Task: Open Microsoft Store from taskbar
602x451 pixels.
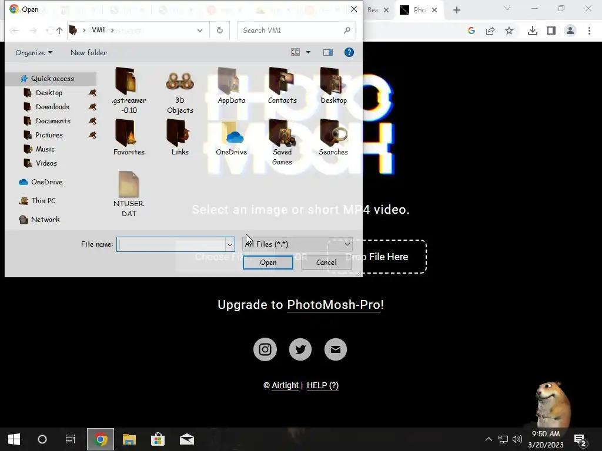Action: coord(158,439)
